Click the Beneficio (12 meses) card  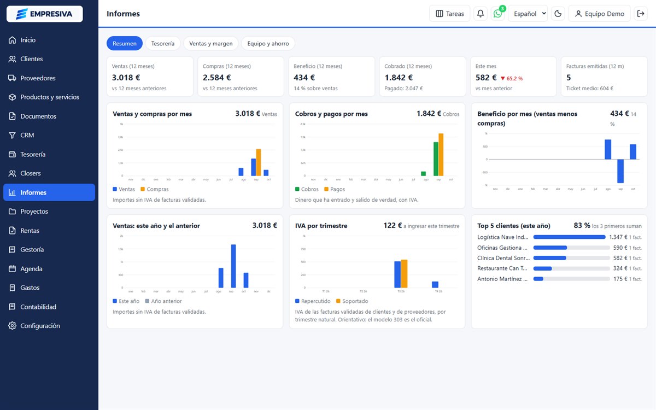332,77
